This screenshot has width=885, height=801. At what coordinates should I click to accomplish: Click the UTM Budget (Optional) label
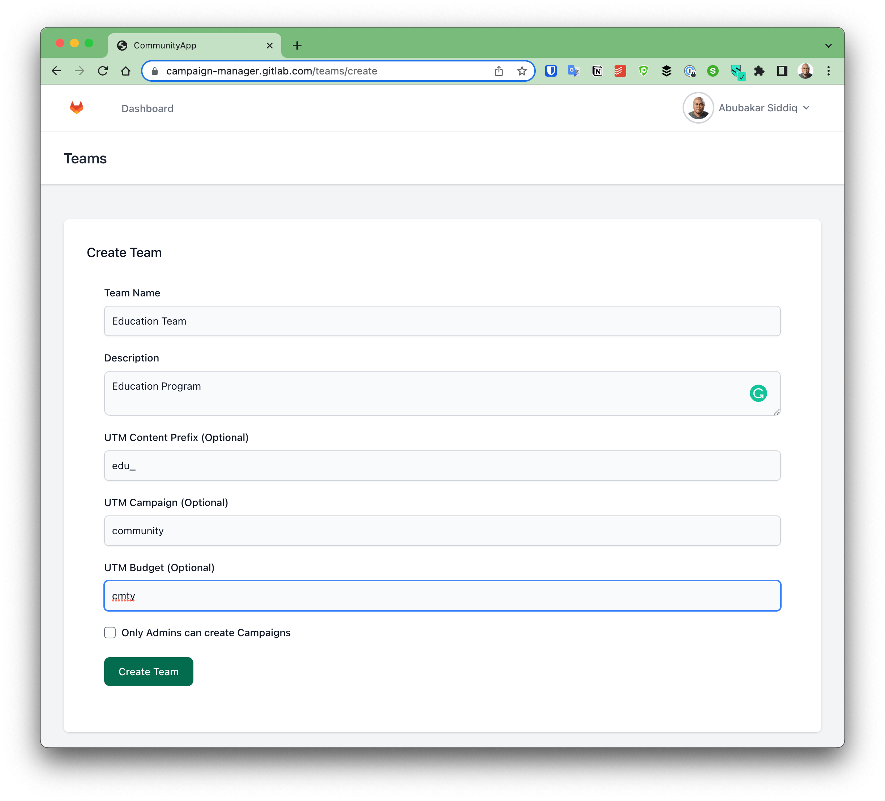click(159, 567)
